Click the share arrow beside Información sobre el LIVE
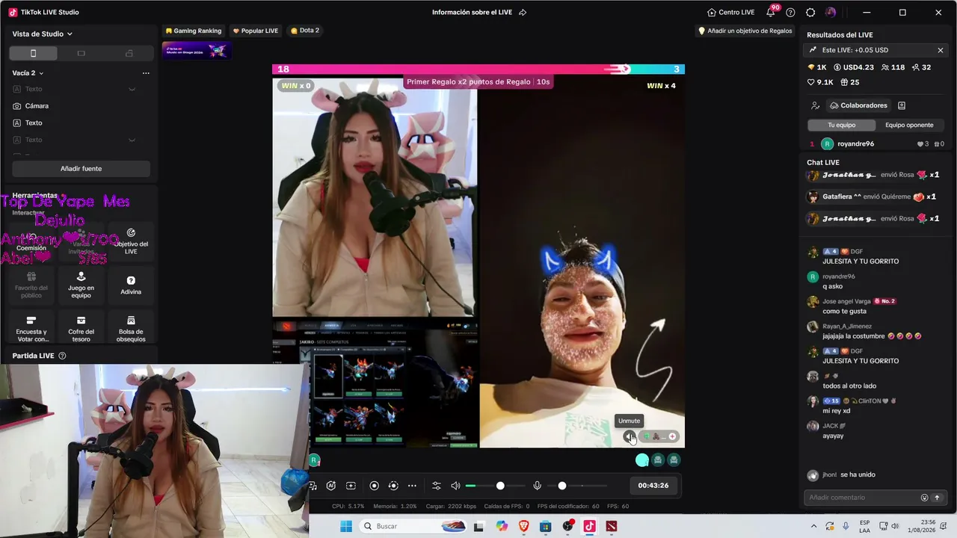This screenshot has width=957, height=538. click(x=523, y=12)
